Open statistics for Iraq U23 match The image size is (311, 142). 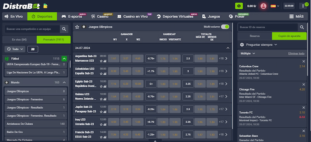[x=105, y=125]
